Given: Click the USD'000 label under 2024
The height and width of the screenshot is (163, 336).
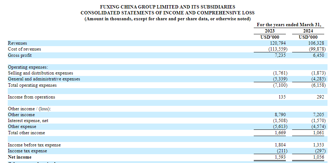Looking at the screenshot, I should coord(308,37).
